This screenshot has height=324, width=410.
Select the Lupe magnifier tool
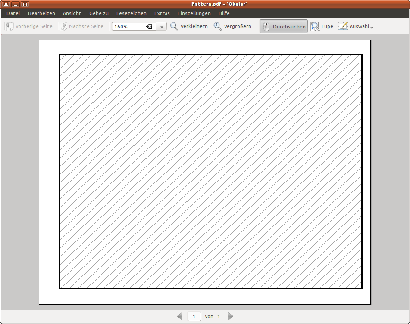(315, 26)
